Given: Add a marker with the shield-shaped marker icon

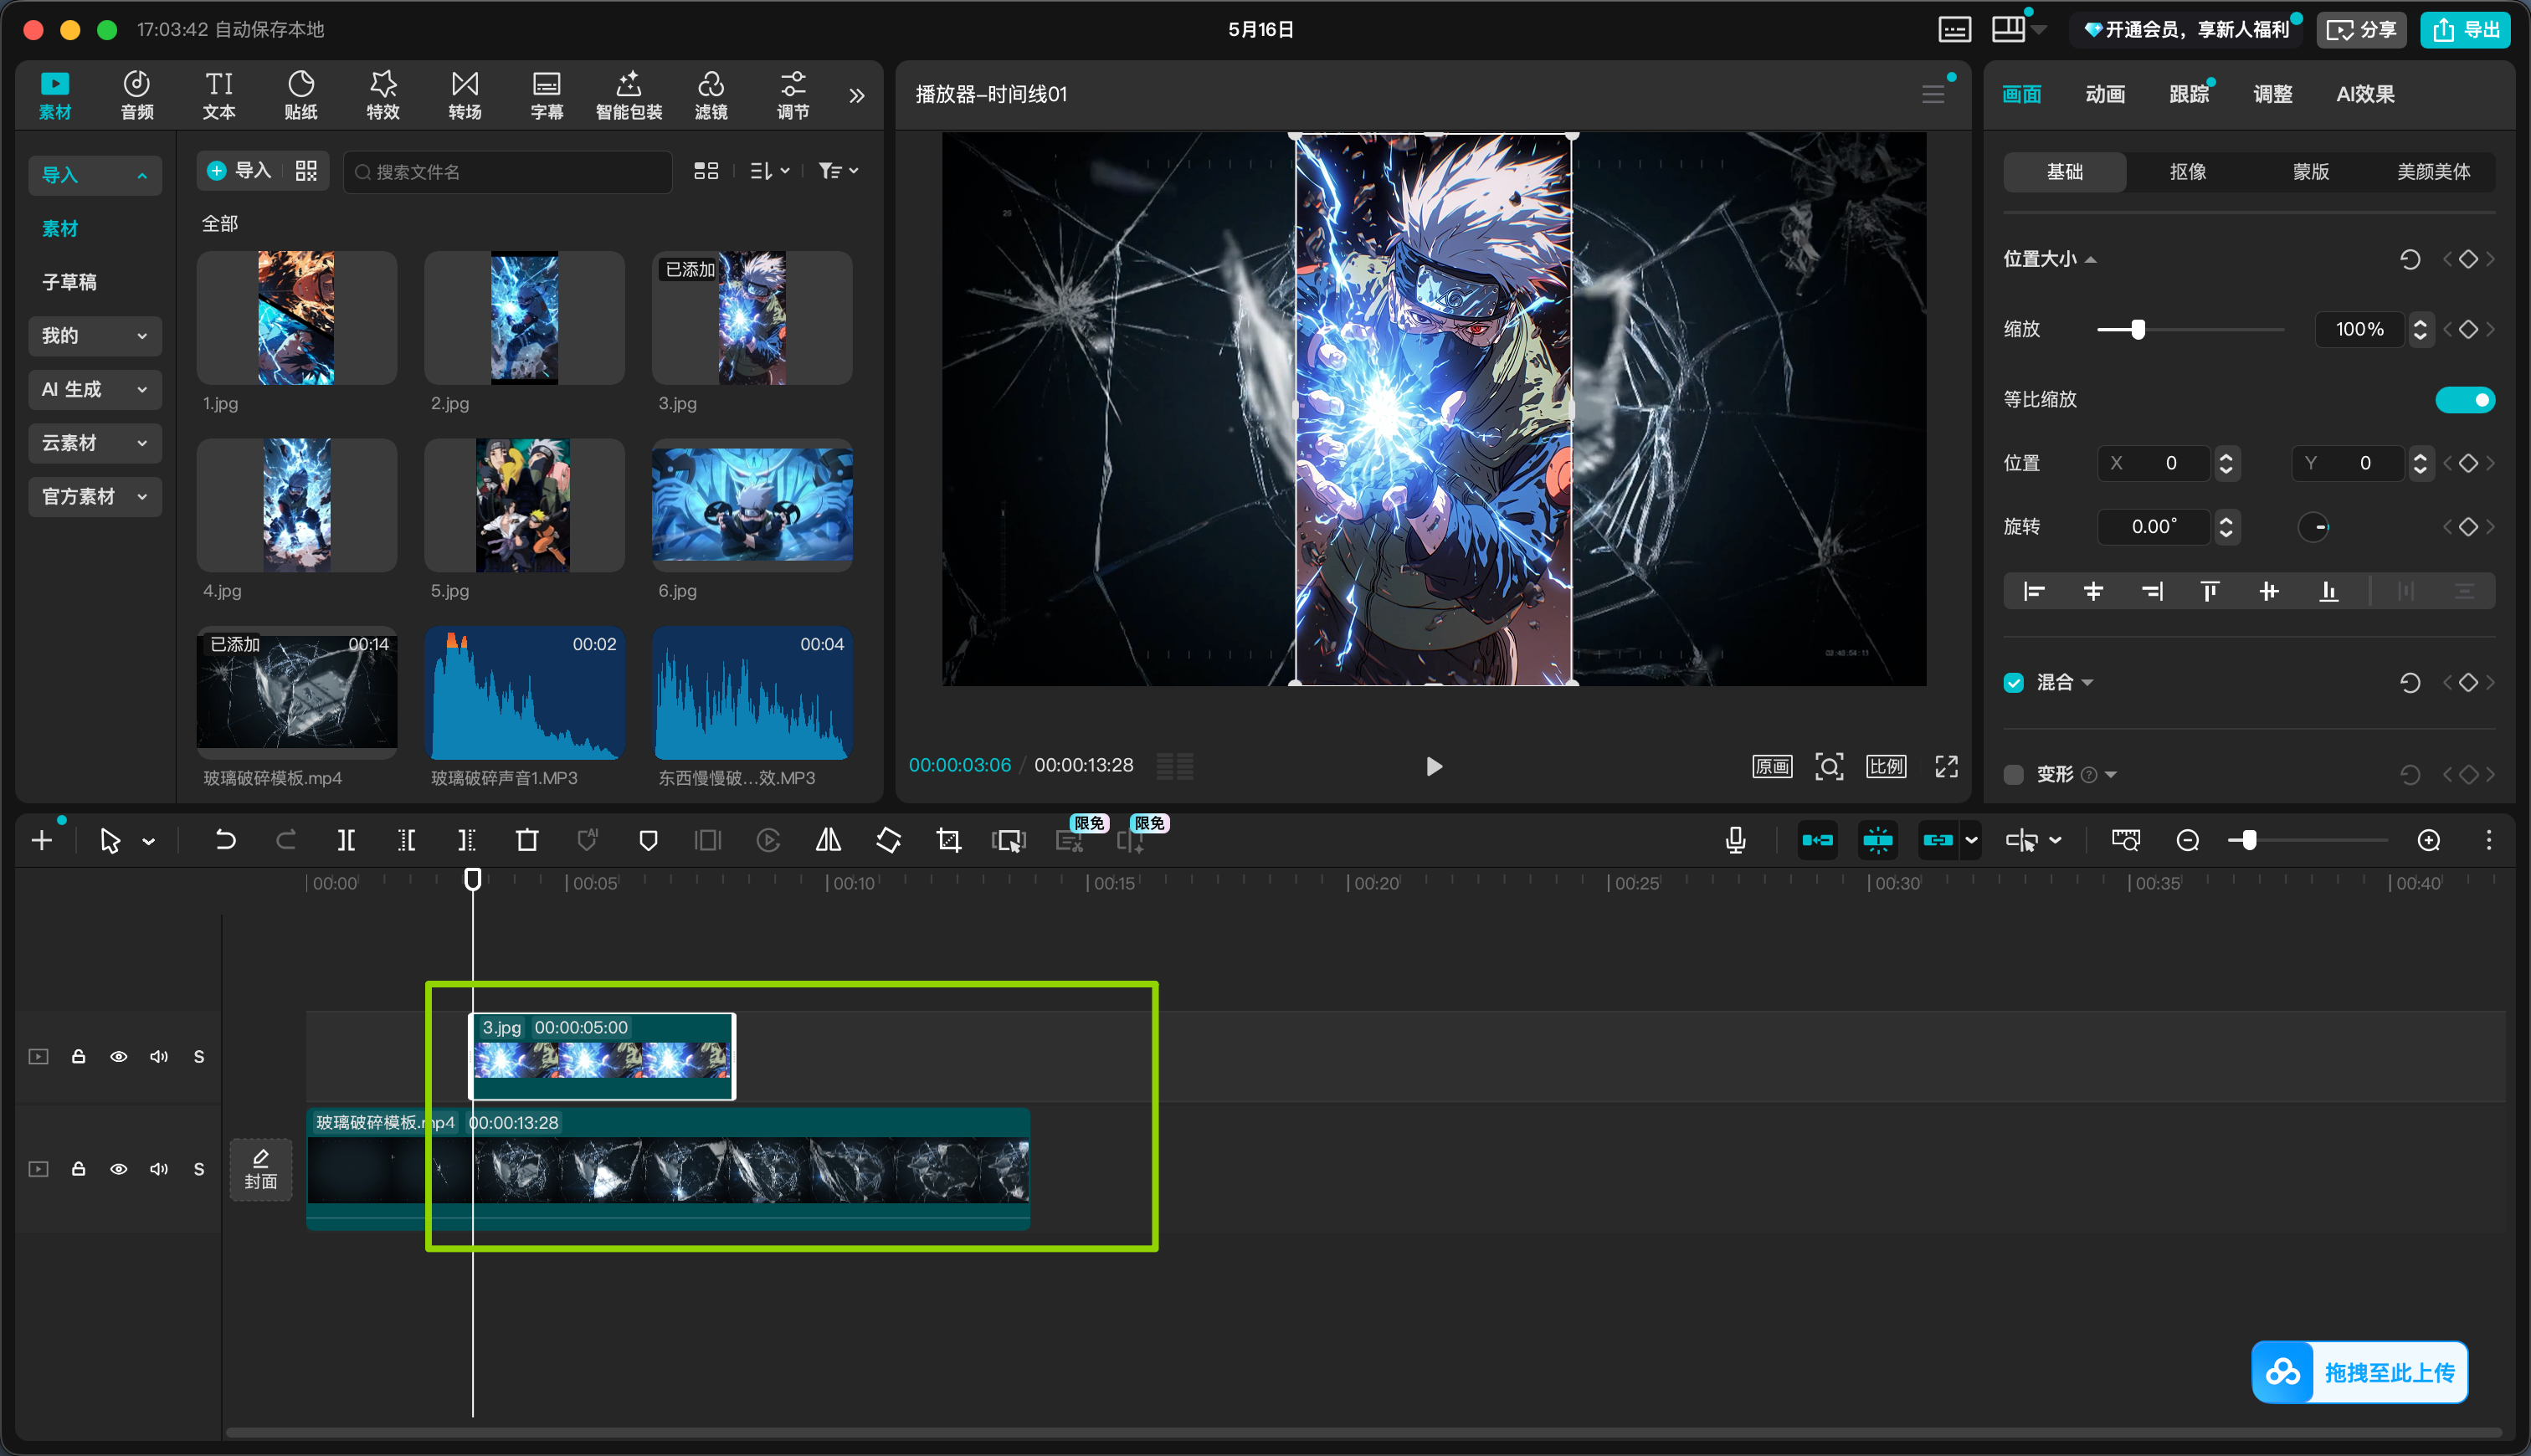Looking at the screenshot, I should click(x=648, y=840).
